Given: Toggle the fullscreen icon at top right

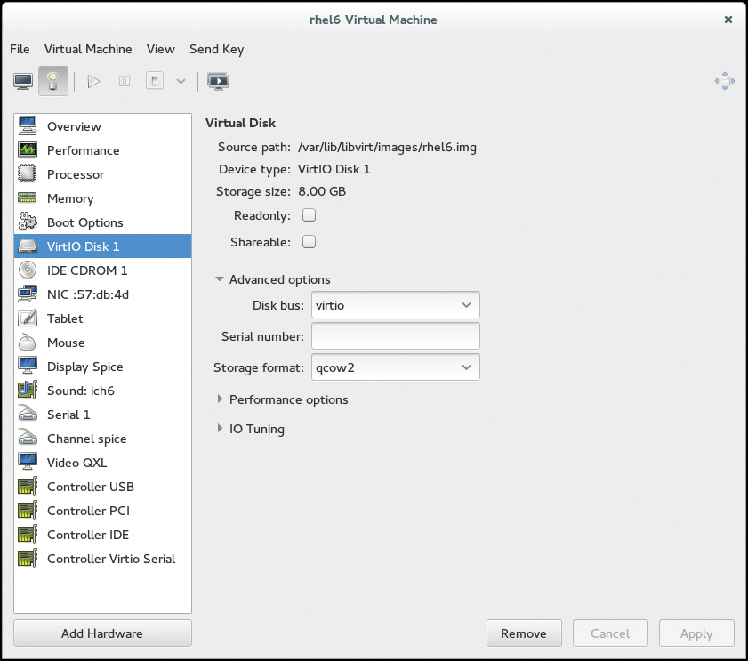Looking at the screenshot, I should [724, 82].
